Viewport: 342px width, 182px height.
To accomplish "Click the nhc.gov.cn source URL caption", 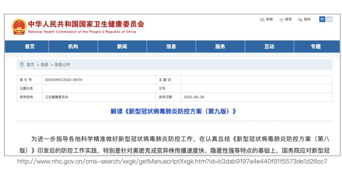I will pos(172,162).
